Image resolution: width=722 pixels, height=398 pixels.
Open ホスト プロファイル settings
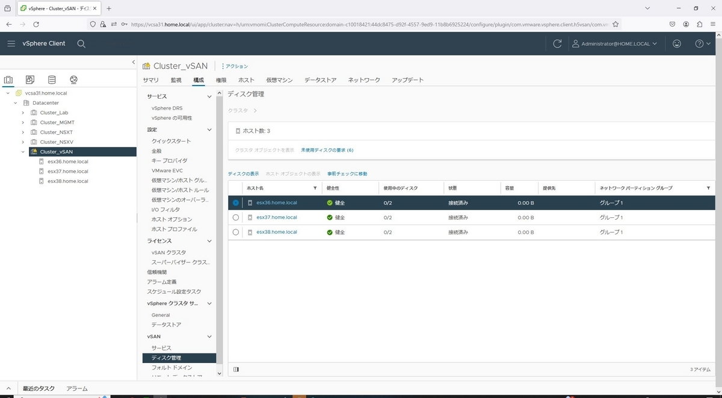coord(174,229)
